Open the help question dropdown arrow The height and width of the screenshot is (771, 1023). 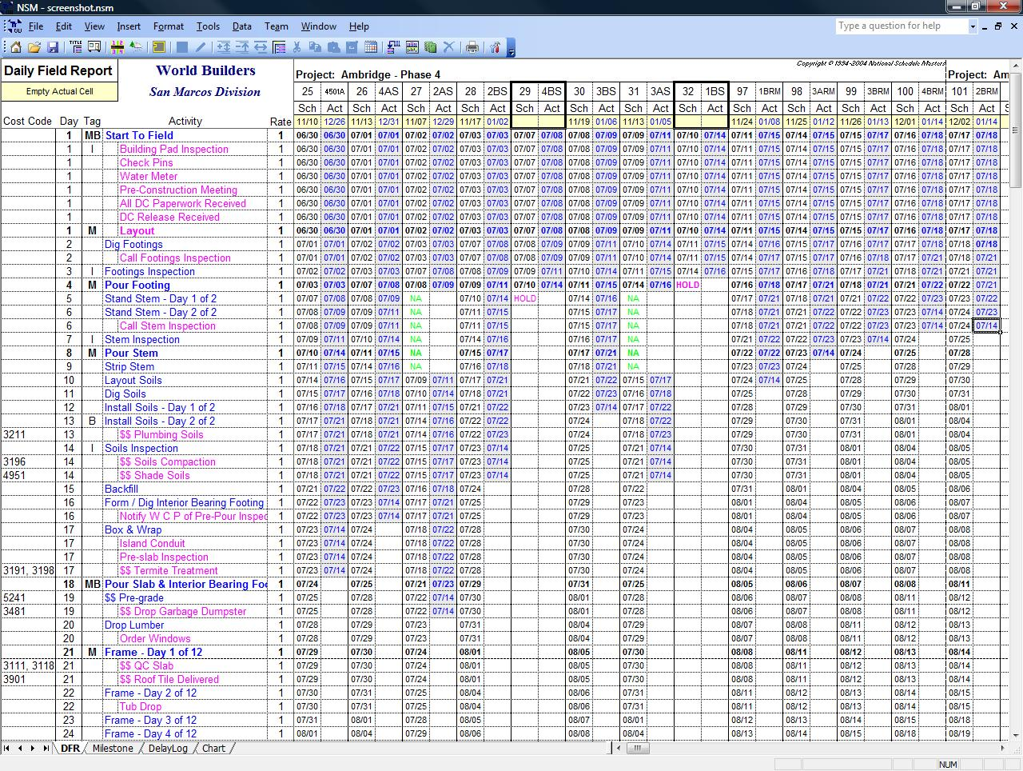coord(973,26)
